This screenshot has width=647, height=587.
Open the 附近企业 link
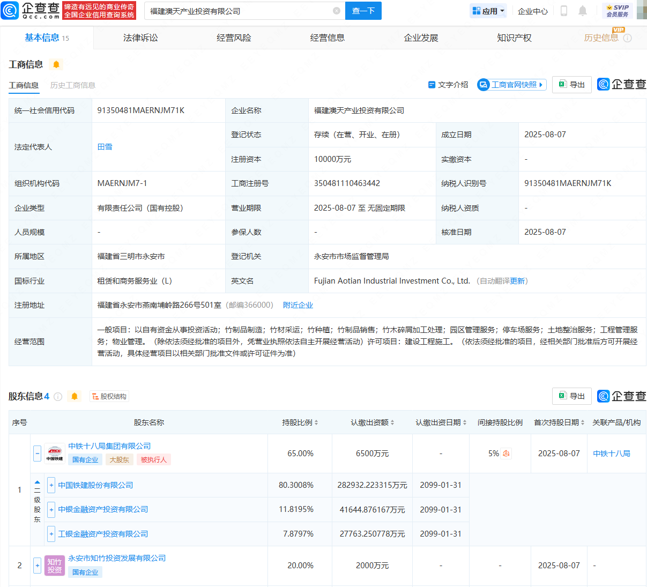click(x=298, y=305)
